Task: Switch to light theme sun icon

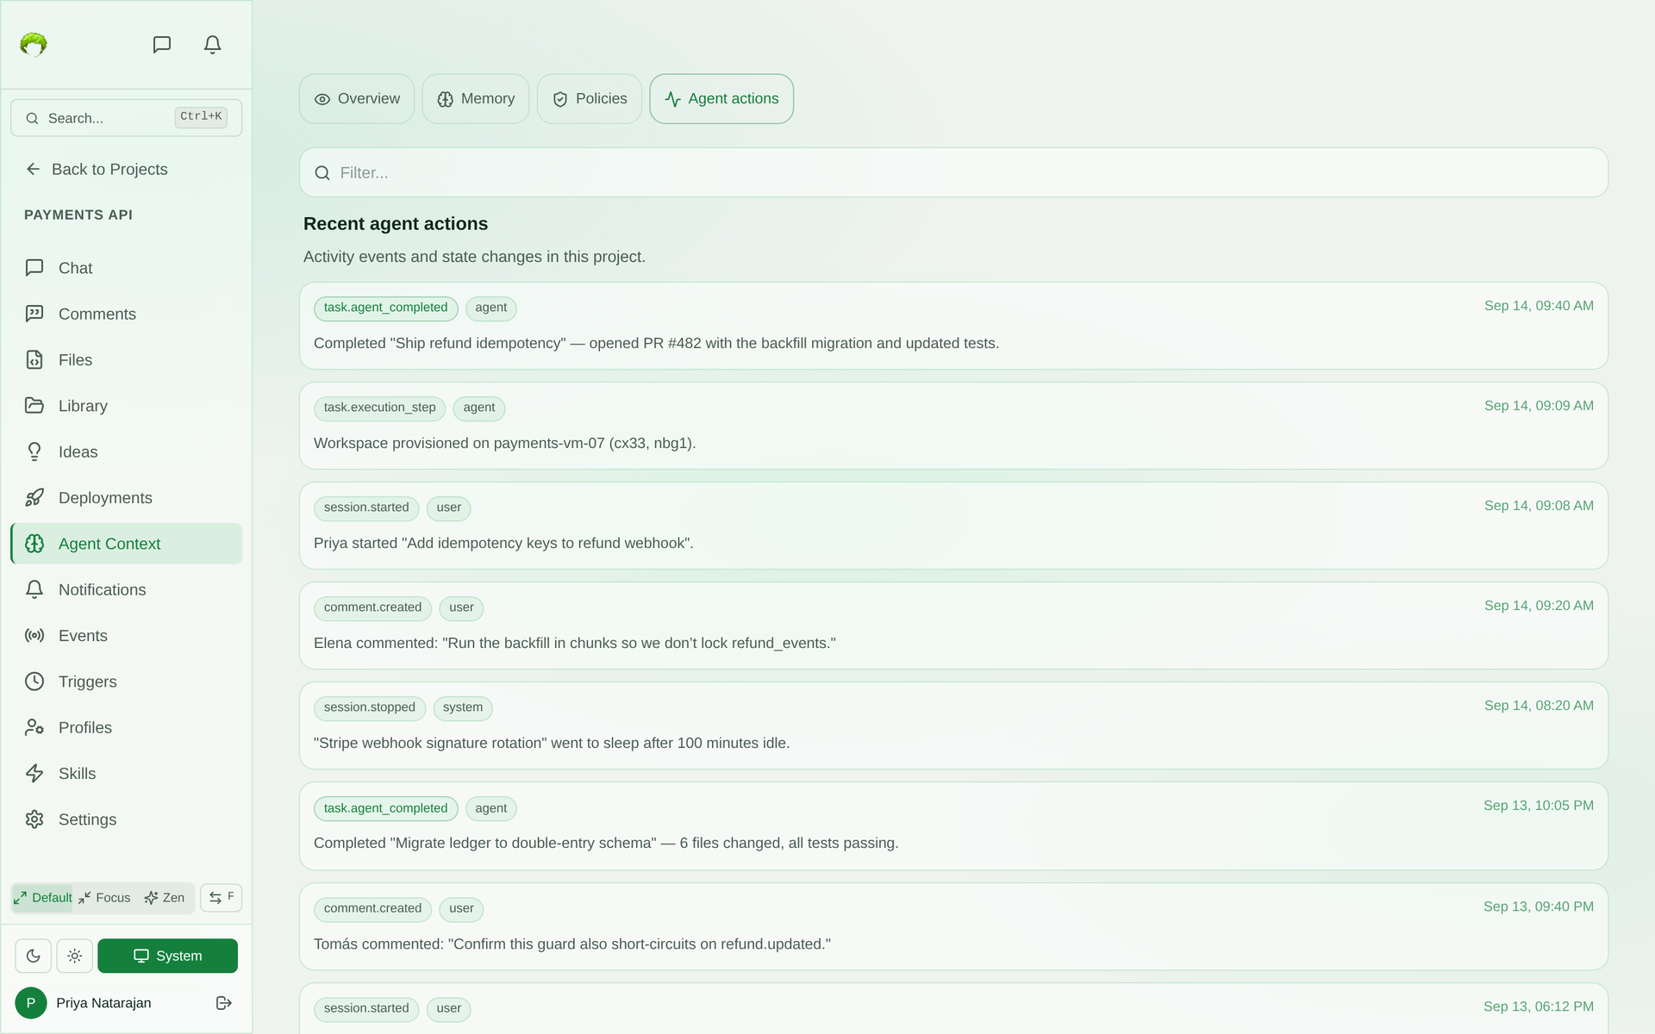Action: [75, 956]
